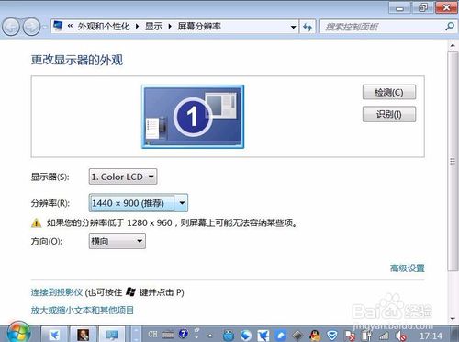The image size is (459, 342).
Task: Click the QQ penguin tray icon
Action: tap(315, 336)
